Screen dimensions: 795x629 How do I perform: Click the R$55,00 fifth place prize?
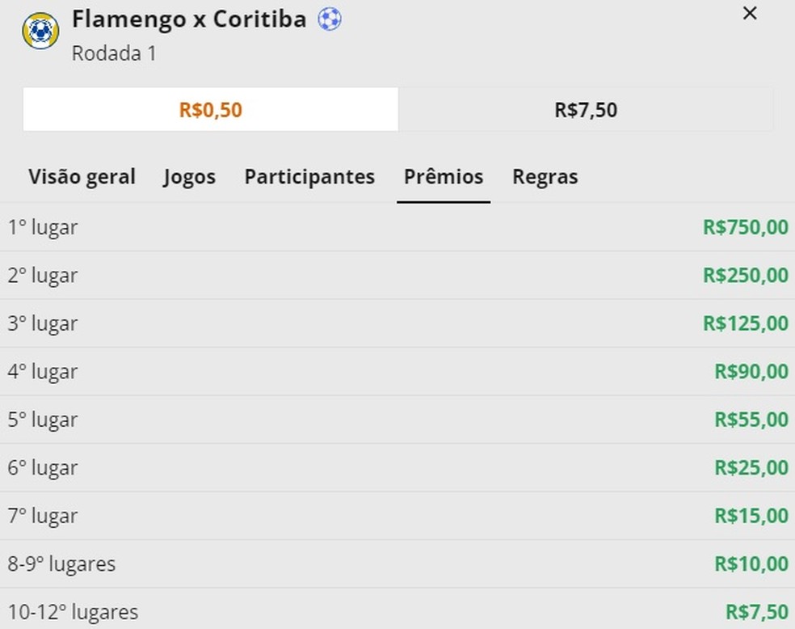[x=747, y=419]
